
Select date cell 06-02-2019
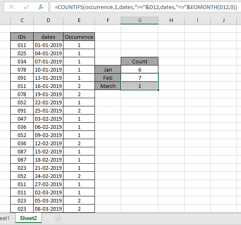(x=48, y=127)
